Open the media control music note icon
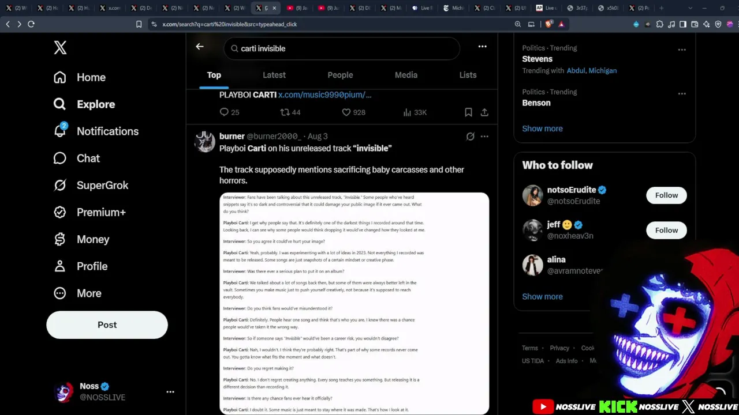This screenshot has height=415, width=739. coord(671,24)
